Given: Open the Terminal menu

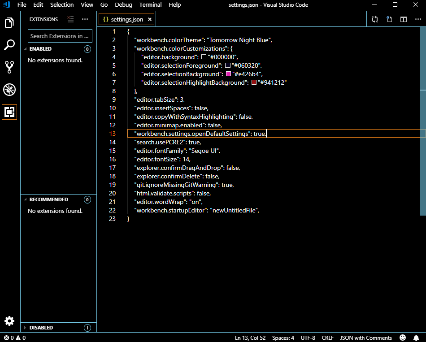Looking at the screenshot, I should click(150, 5).
